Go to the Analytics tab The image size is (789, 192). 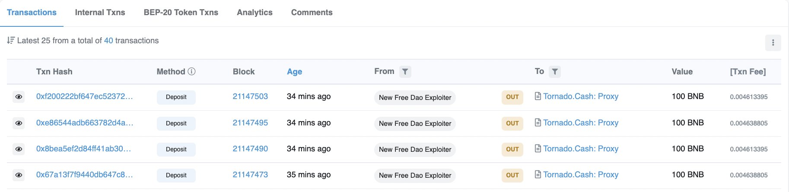point(255,13)
